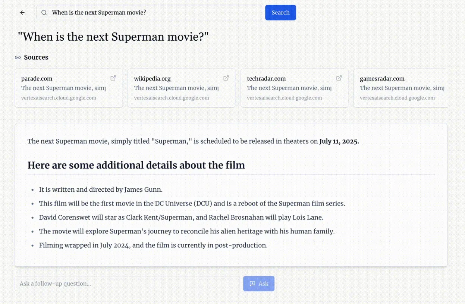Click the external link icon on parade.com card
The image size is (465, 304).
click(x=113, y=78)
